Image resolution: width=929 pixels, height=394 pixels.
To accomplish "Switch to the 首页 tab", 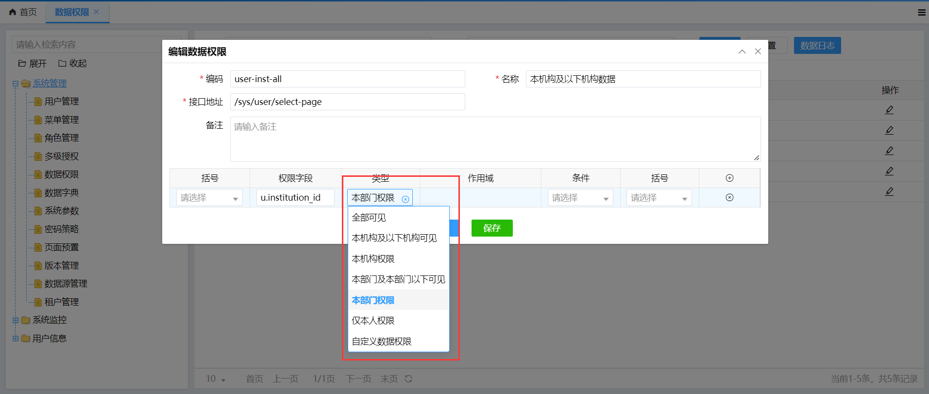I will 23,12.
